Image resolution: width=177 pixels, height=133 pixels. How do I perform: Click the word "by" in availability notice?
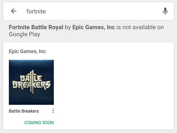68,27
